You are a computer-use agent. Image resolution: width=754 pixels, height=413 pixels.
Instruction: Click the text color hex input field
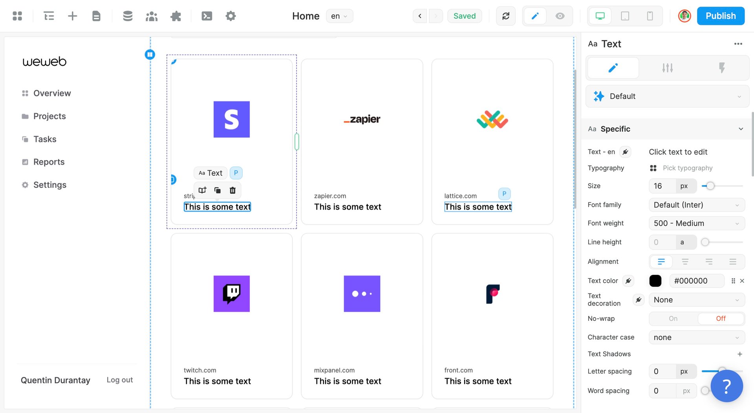(x=697, y=281)
